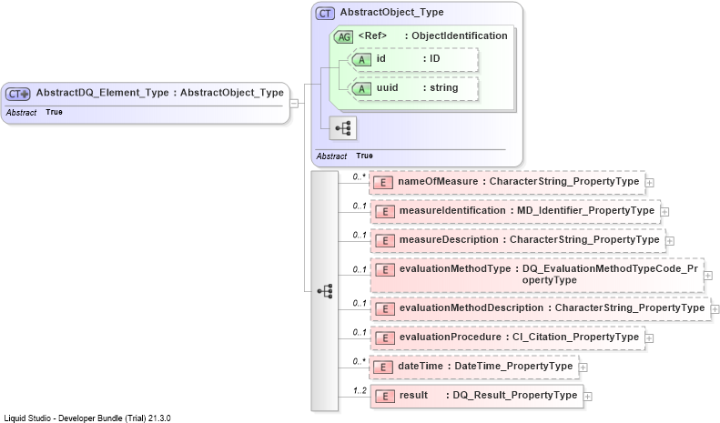Click the E icon of evaluationProcedure

(385, 338)
